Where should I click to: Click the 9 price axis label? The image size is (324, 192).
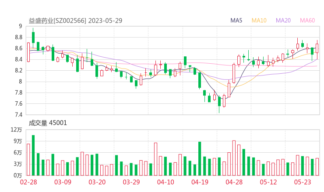pyautogui.click(x=20, y=26)
